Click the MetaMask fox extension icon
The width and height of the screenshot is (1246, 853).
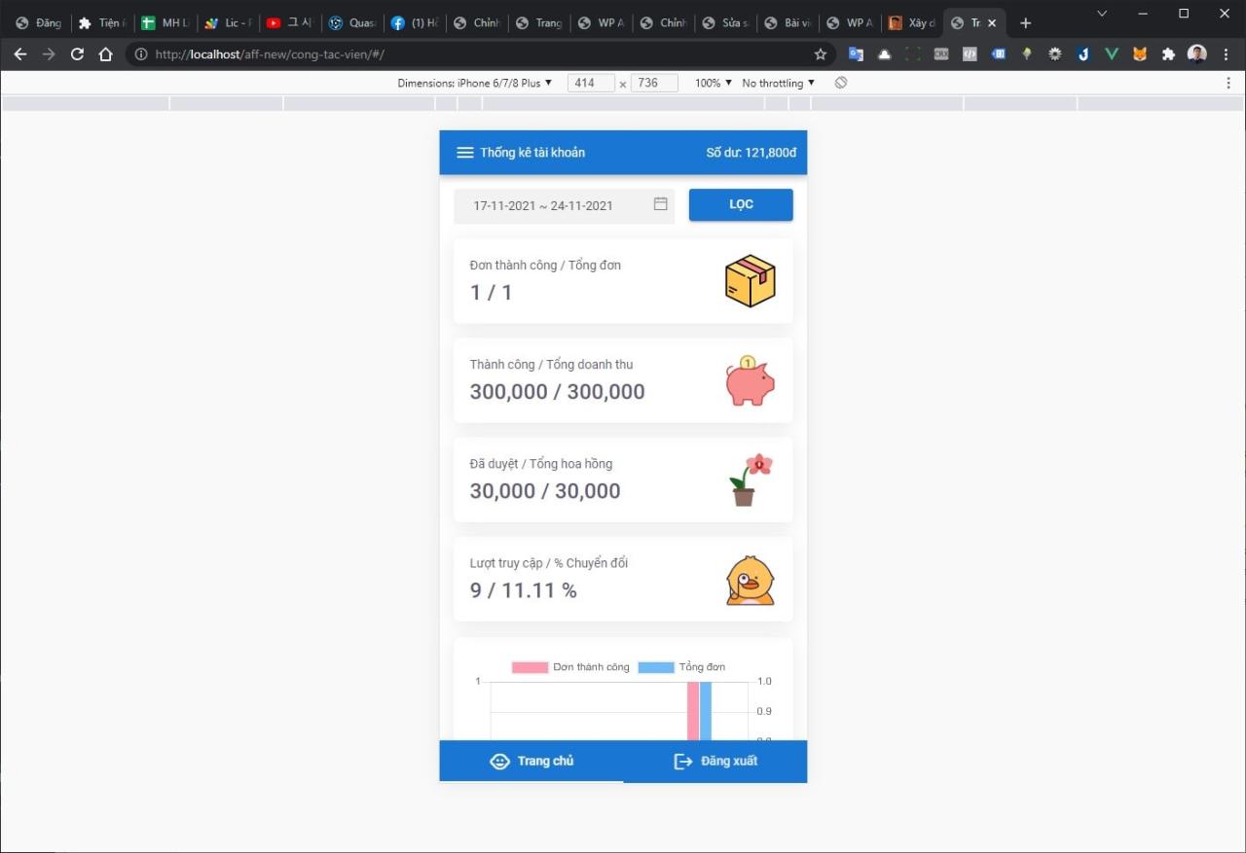click(1139, 53)
